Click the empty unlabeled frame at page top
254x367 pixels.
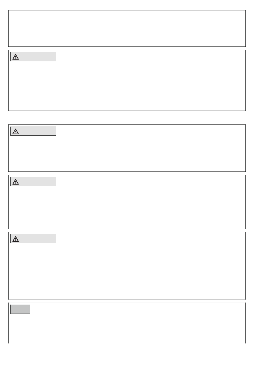127,29
